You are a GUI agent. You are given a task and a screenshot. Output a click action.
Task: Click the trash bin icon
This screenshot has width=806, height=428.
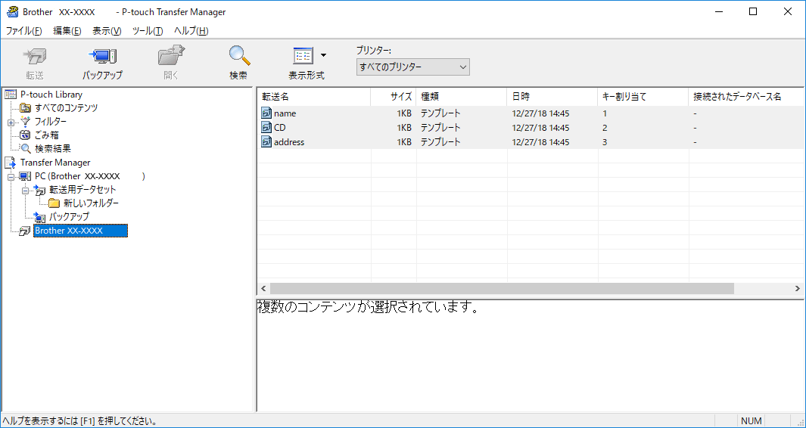coord(25,135)
